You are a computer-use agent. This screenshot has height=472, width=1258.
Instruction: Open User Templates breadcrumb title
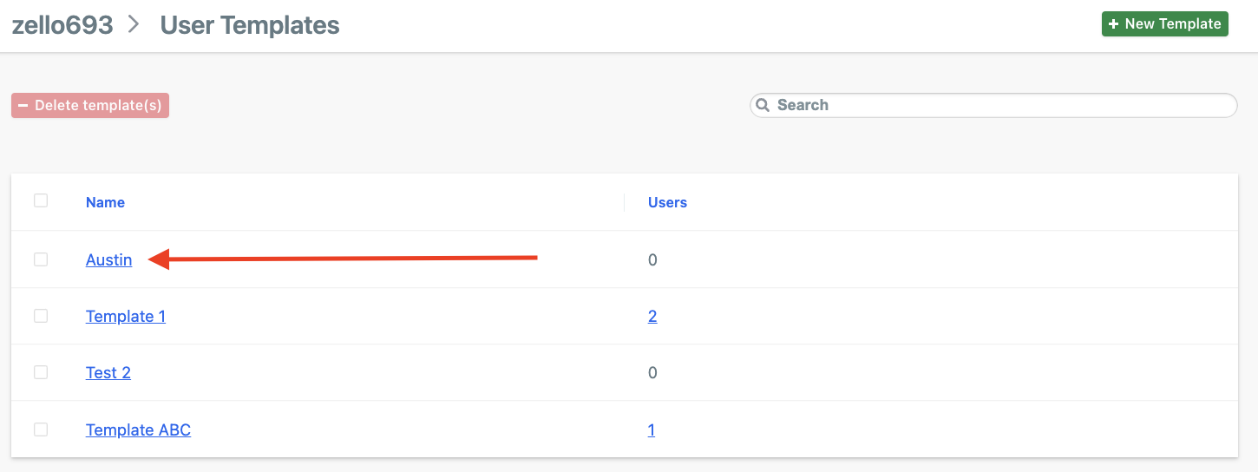point(250,25)
